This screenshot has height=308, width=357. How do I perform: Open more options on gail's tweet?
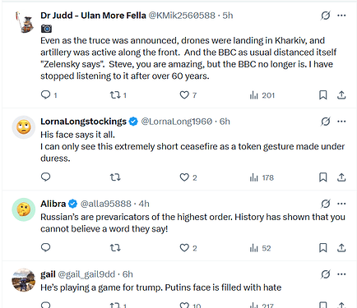[341, 274]
